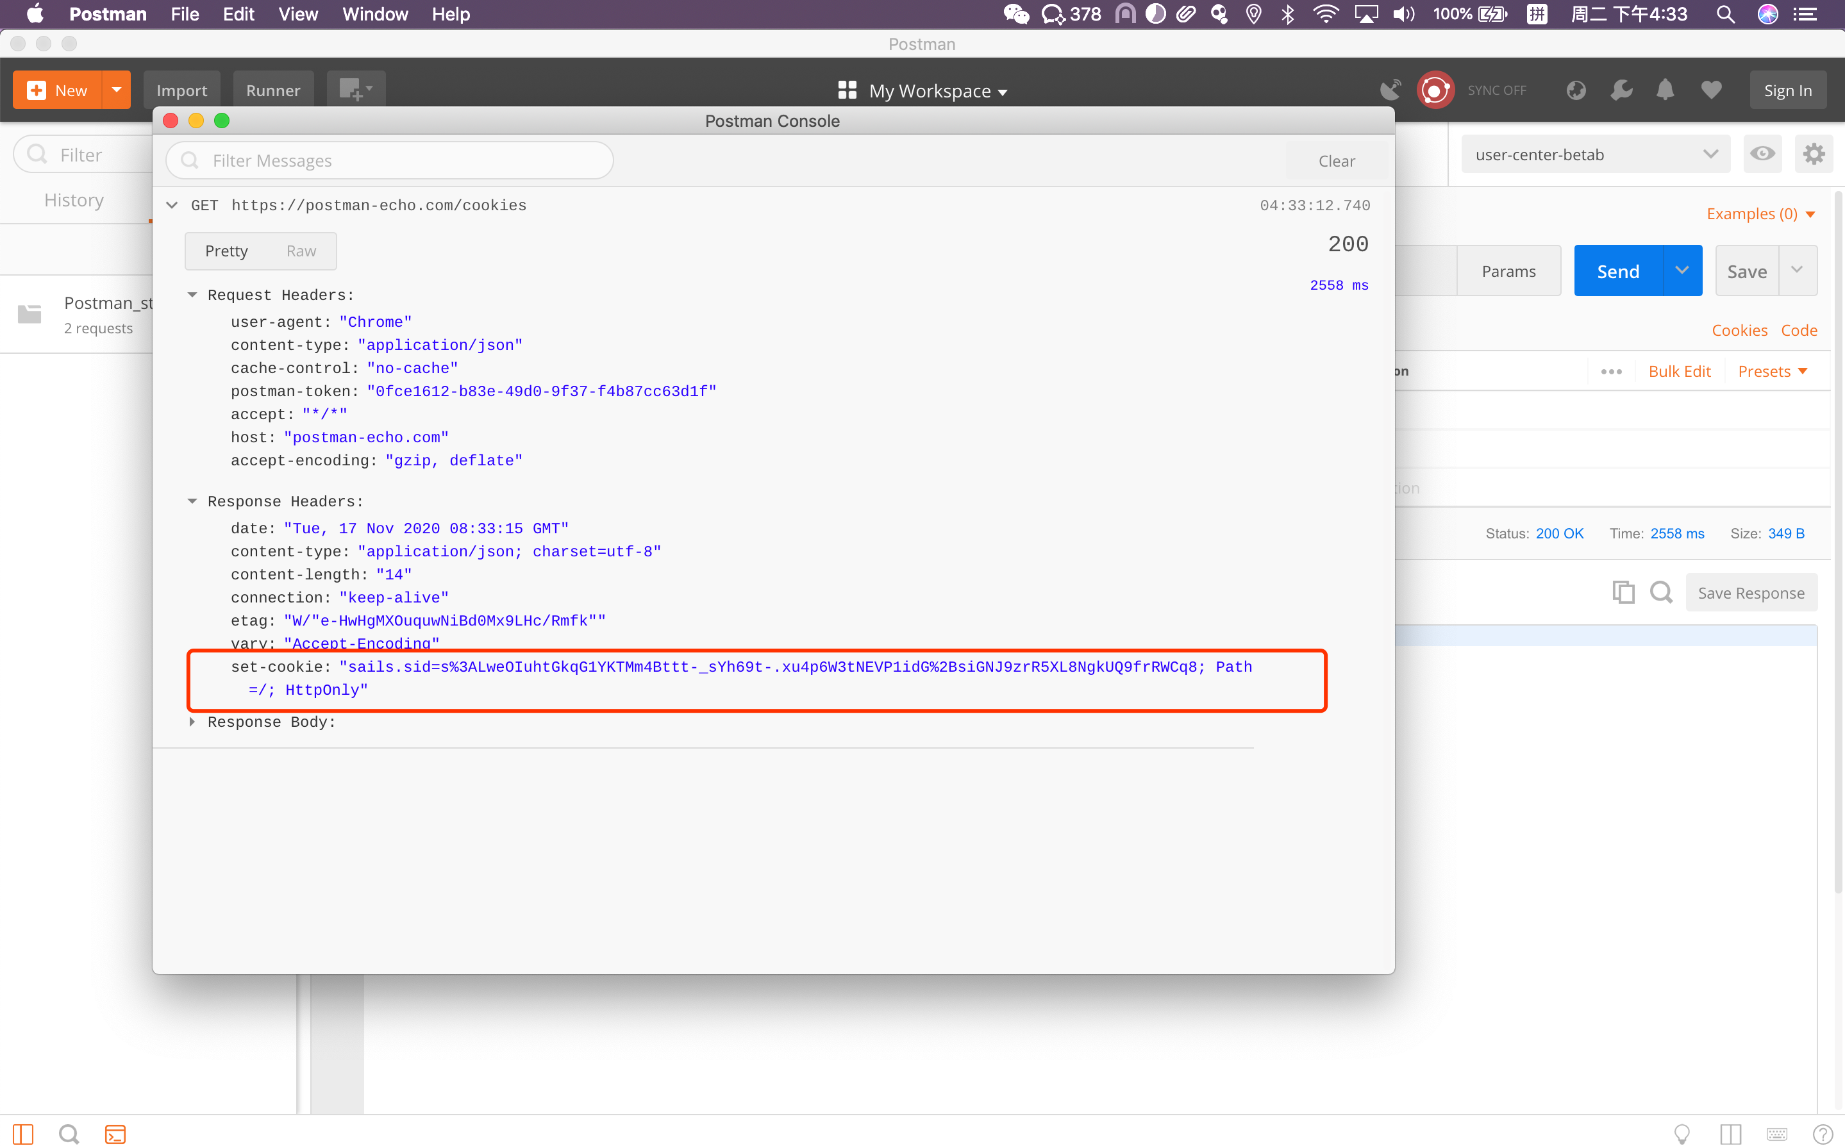Open the Send button dropdown arrow
1845x1146 pixels.
pyautogui.click(x=1682, y=270)
